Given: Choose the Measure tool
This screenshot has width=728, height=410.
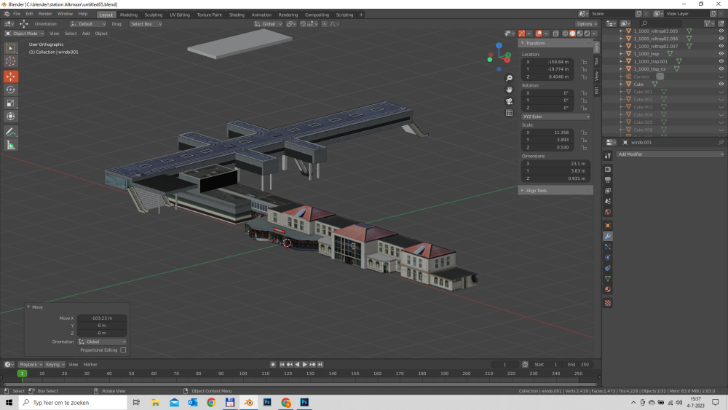Looking at the screenshot, I should [11, 145].
